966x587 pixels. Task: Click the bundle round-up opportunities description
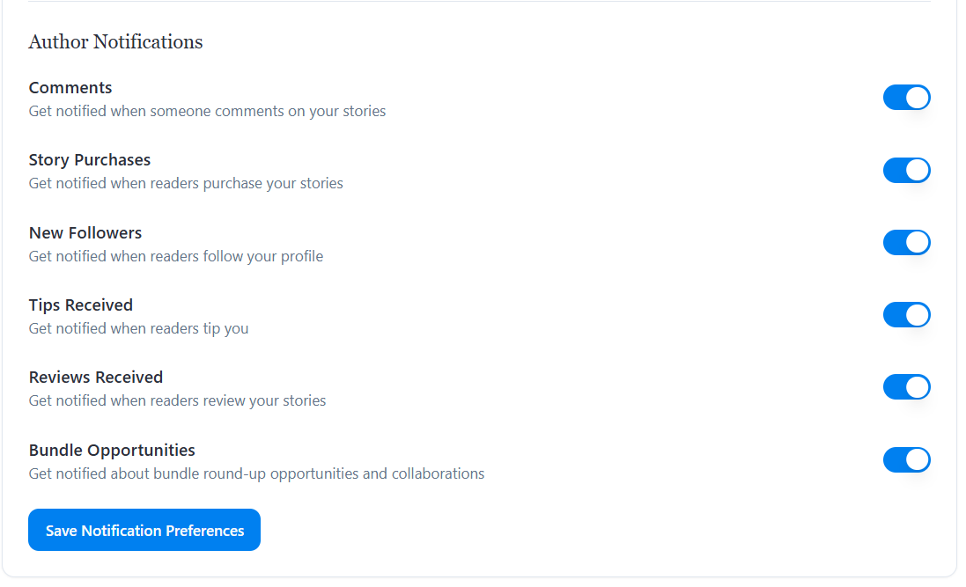point(256,474)
